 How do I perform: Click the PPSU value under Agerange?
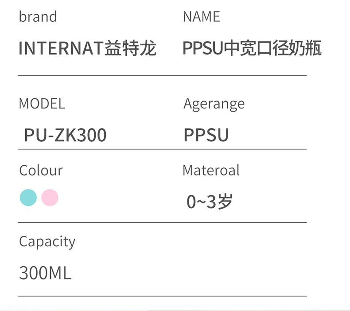coord(206,135)
